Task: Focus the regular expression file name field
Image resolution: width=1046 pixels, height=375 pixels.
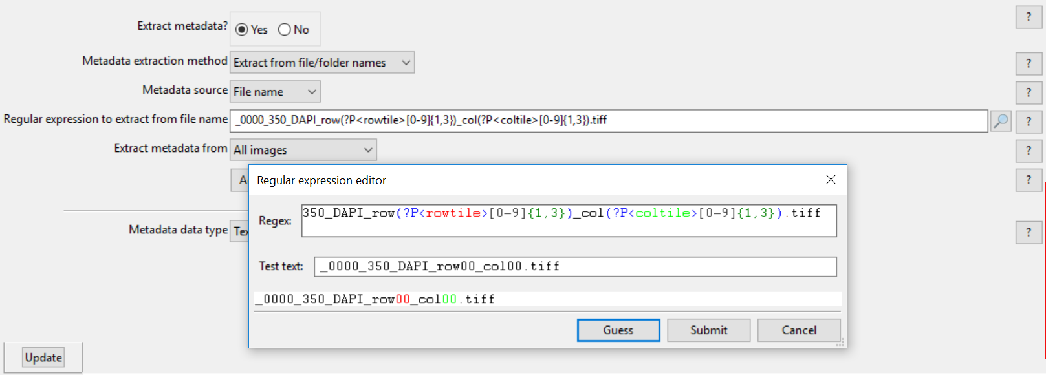Action: tap(608, 121)
